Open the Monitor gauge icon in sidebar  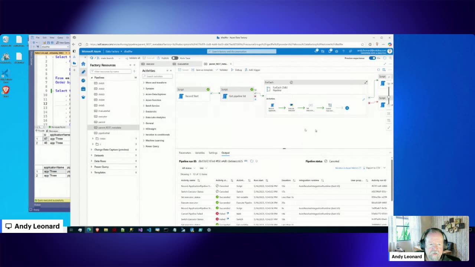pyautogui.click(x=83, y=80)
